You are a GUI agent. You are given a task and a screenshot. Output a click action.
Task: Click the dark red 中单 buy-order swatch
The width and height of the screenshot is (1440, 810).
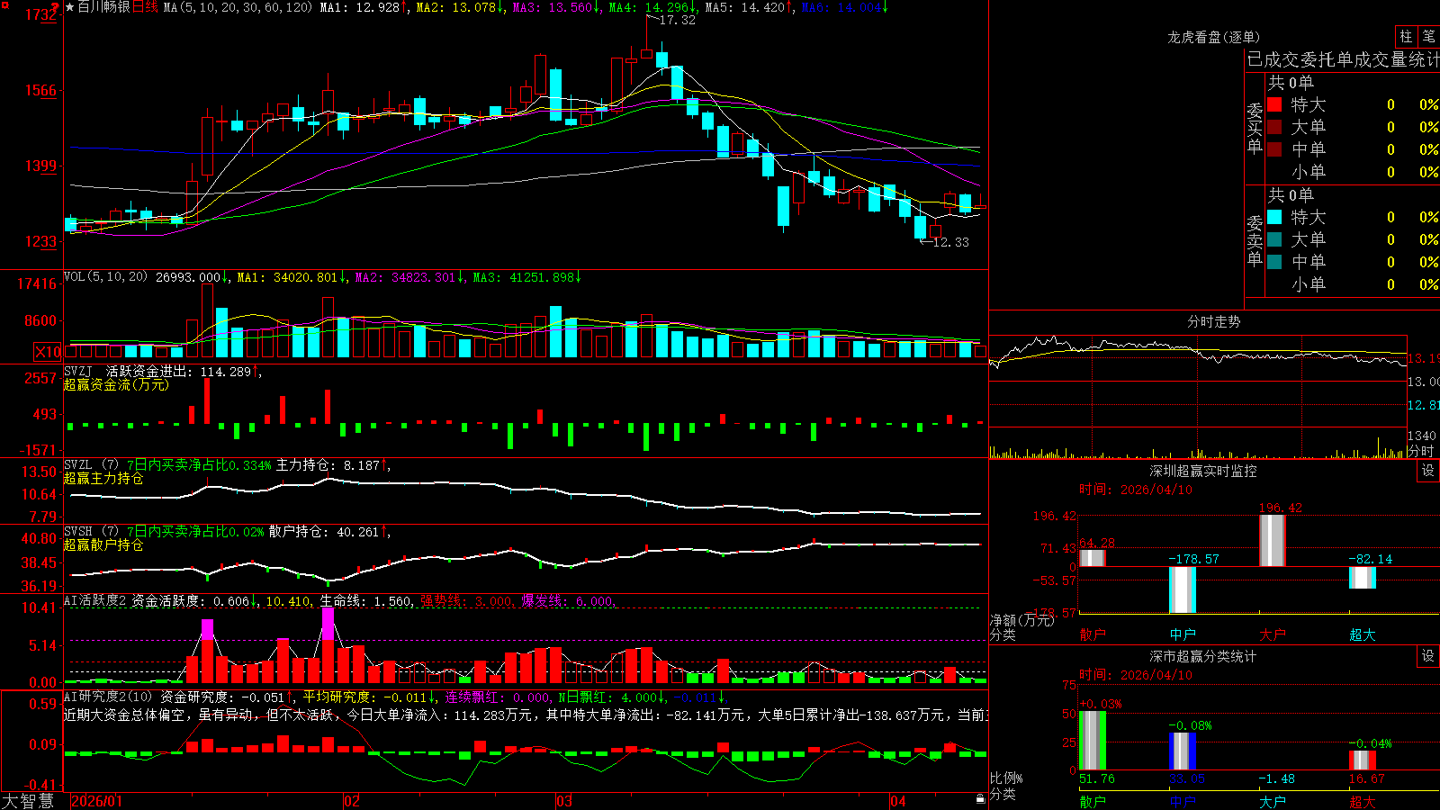coord(1274,149)
